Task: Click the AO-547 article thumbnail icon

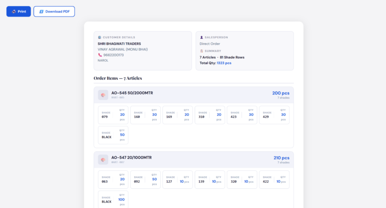Action: pyautogui.click(x=103, y=160)
